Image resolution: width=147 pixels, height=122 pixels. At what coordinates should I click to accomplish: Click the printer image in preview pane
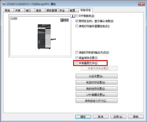[x=47, y=36]
